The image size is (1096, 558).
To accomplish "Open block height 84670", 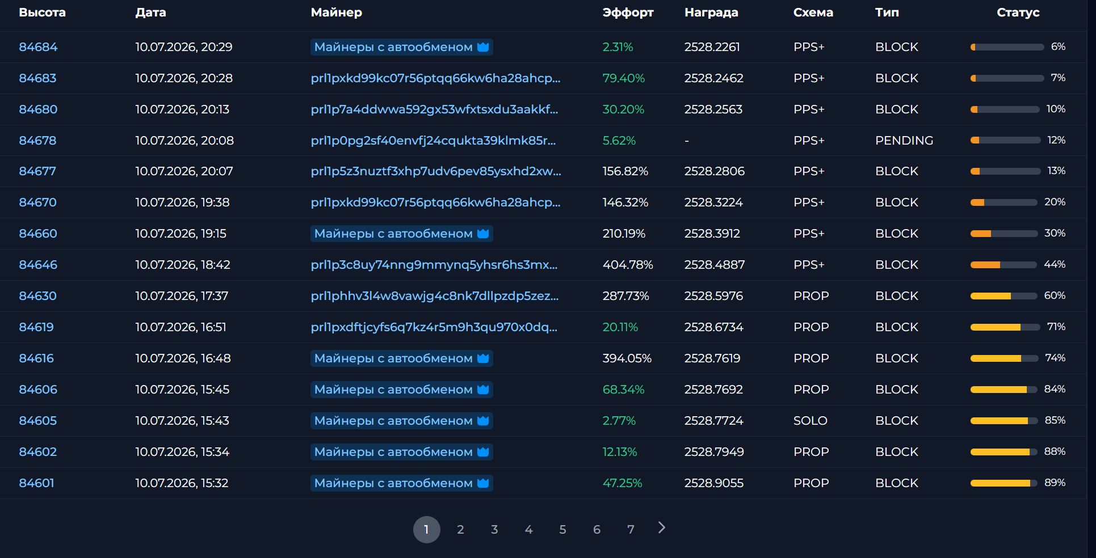I will point(37,202).
